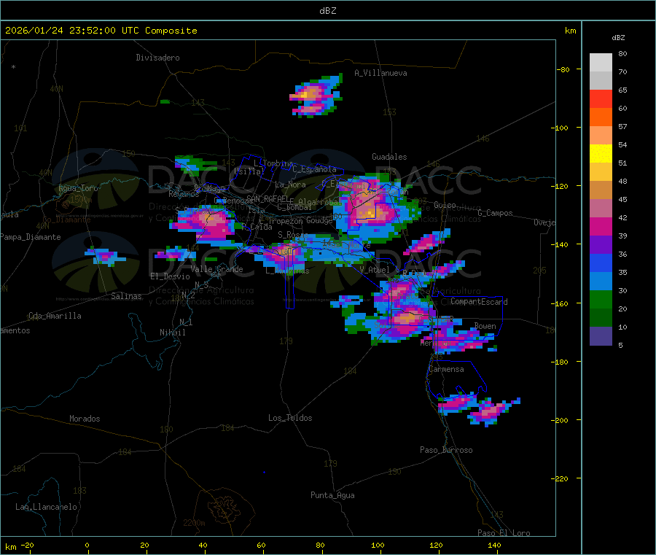The image size is (656, 555).
Task: Click the timestamp 2026/01/24 23:52:00 UTC Composite
Action: coord(101,31)
